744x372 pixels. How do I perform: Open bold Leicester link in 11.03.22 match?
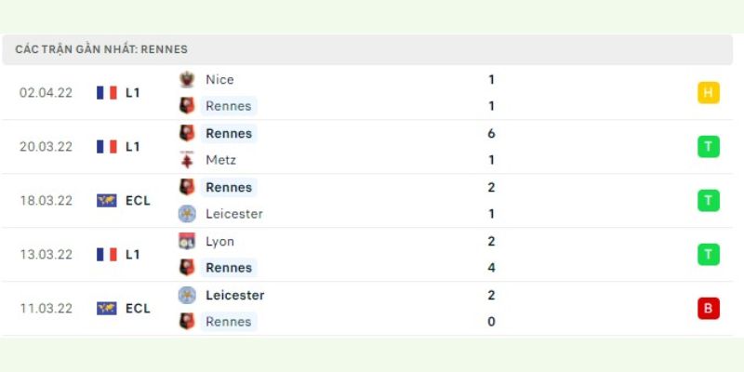(235, 295)
